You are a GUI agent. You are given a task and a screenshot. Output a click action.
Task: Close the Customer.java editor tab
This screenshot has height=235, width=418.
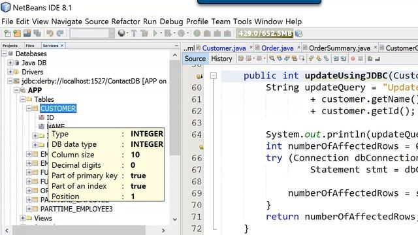[251, 48]
